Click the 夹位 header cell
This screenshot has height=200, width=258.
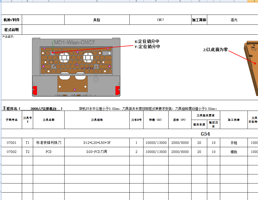pos(97,20)
